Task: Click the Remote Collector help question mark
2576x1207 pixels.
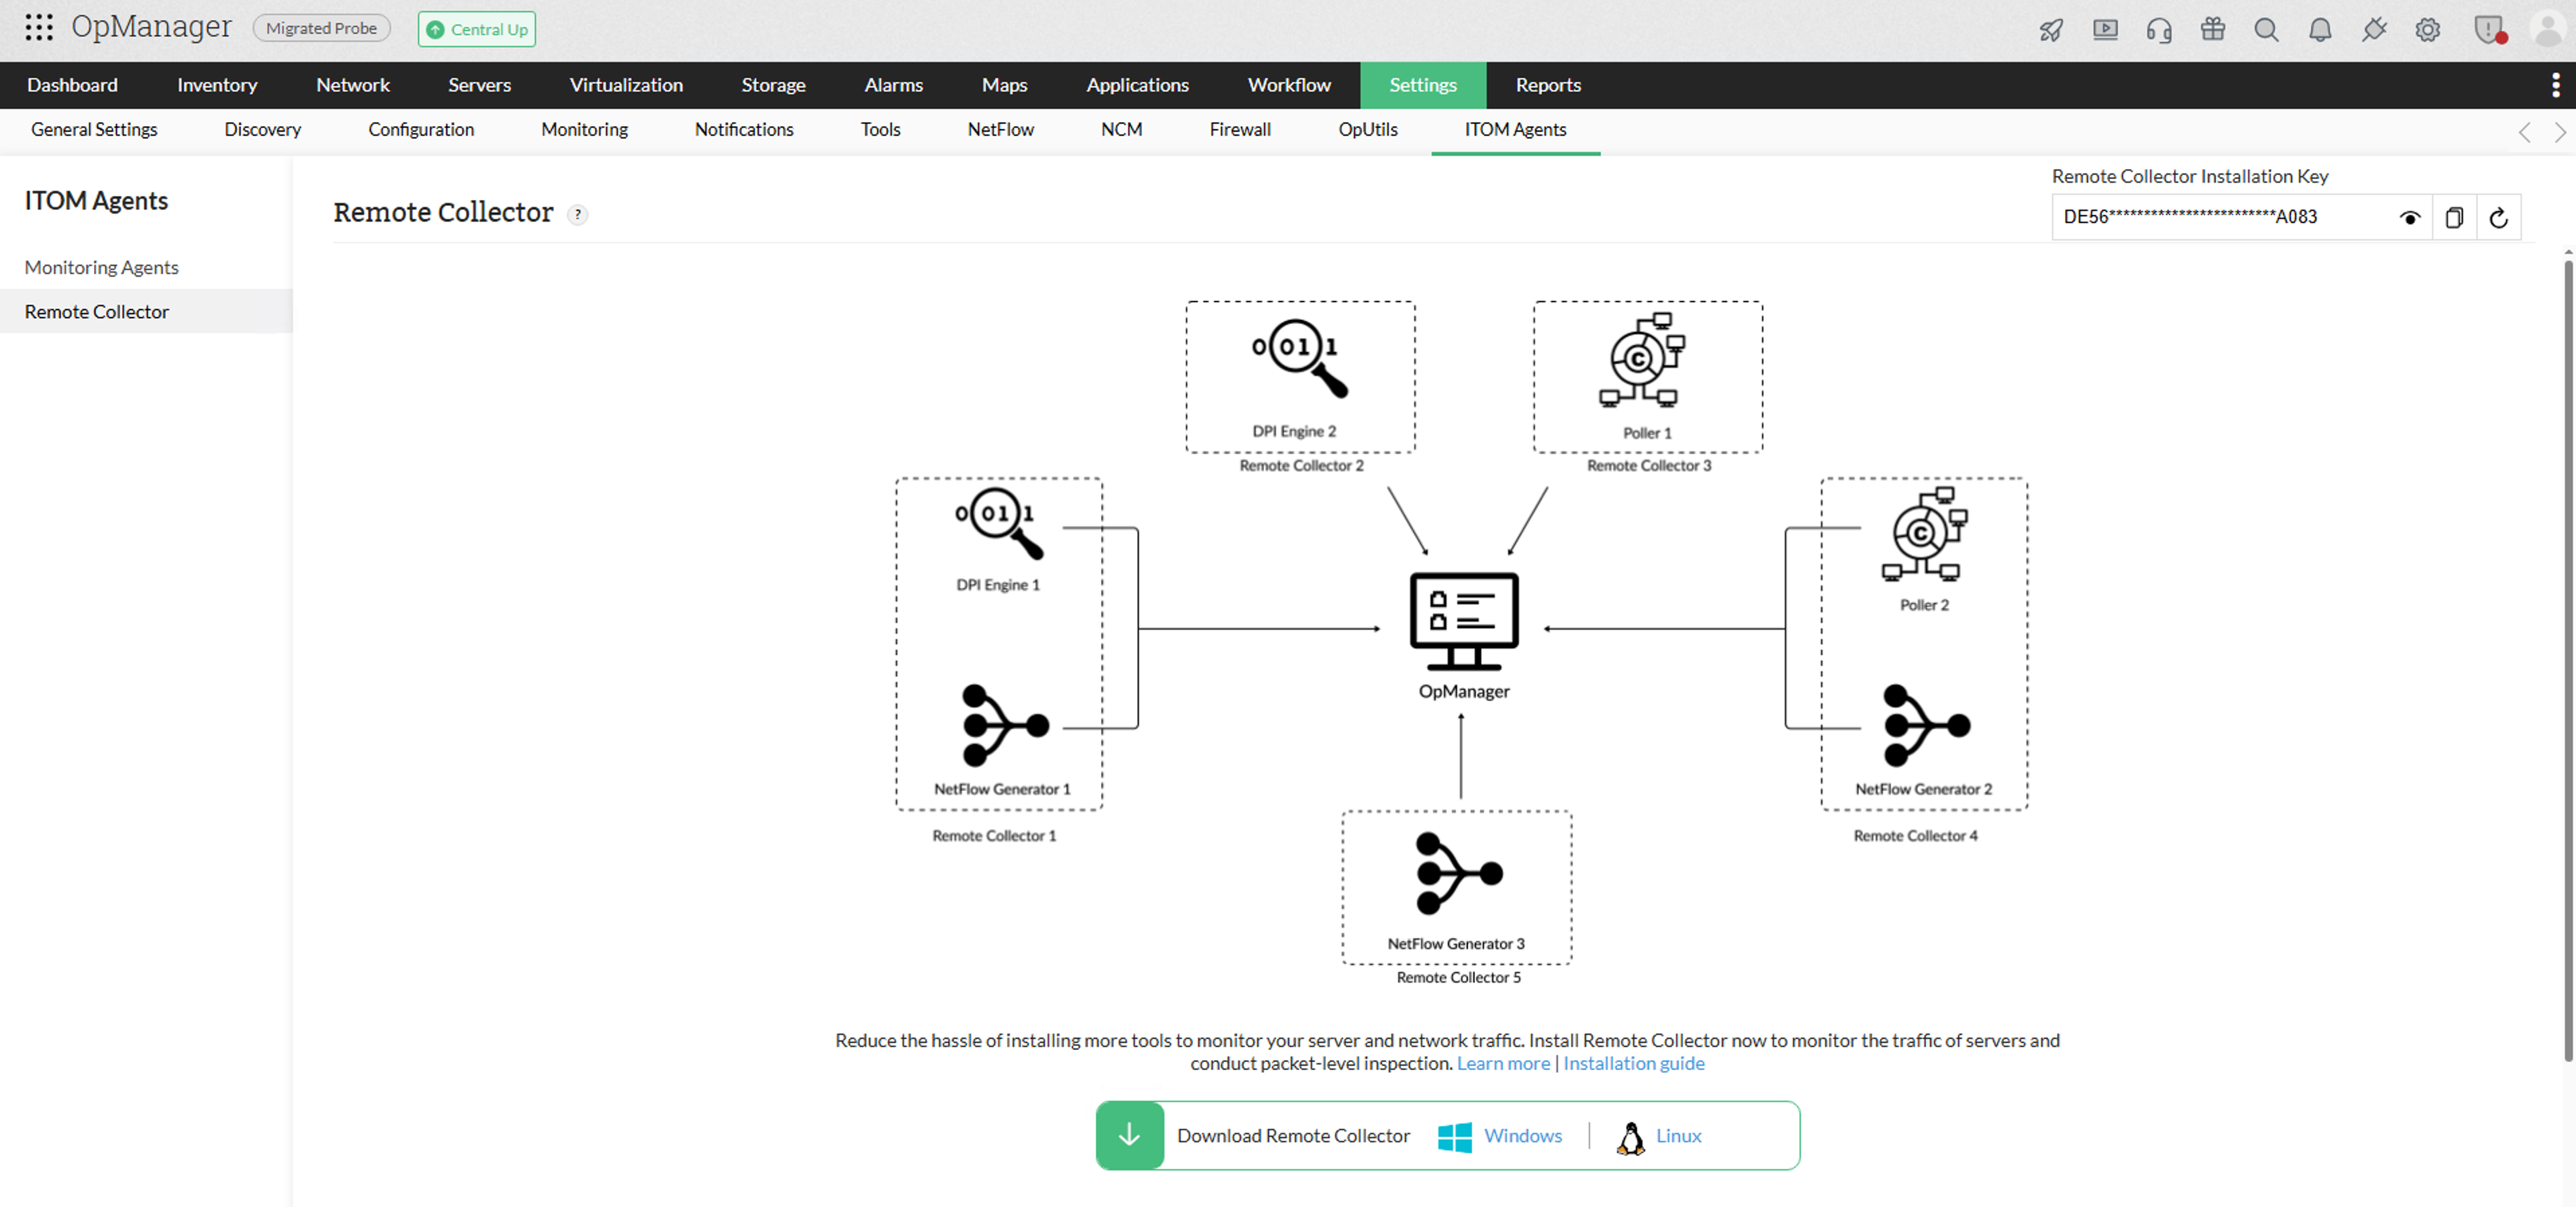Action: point(577,215)
